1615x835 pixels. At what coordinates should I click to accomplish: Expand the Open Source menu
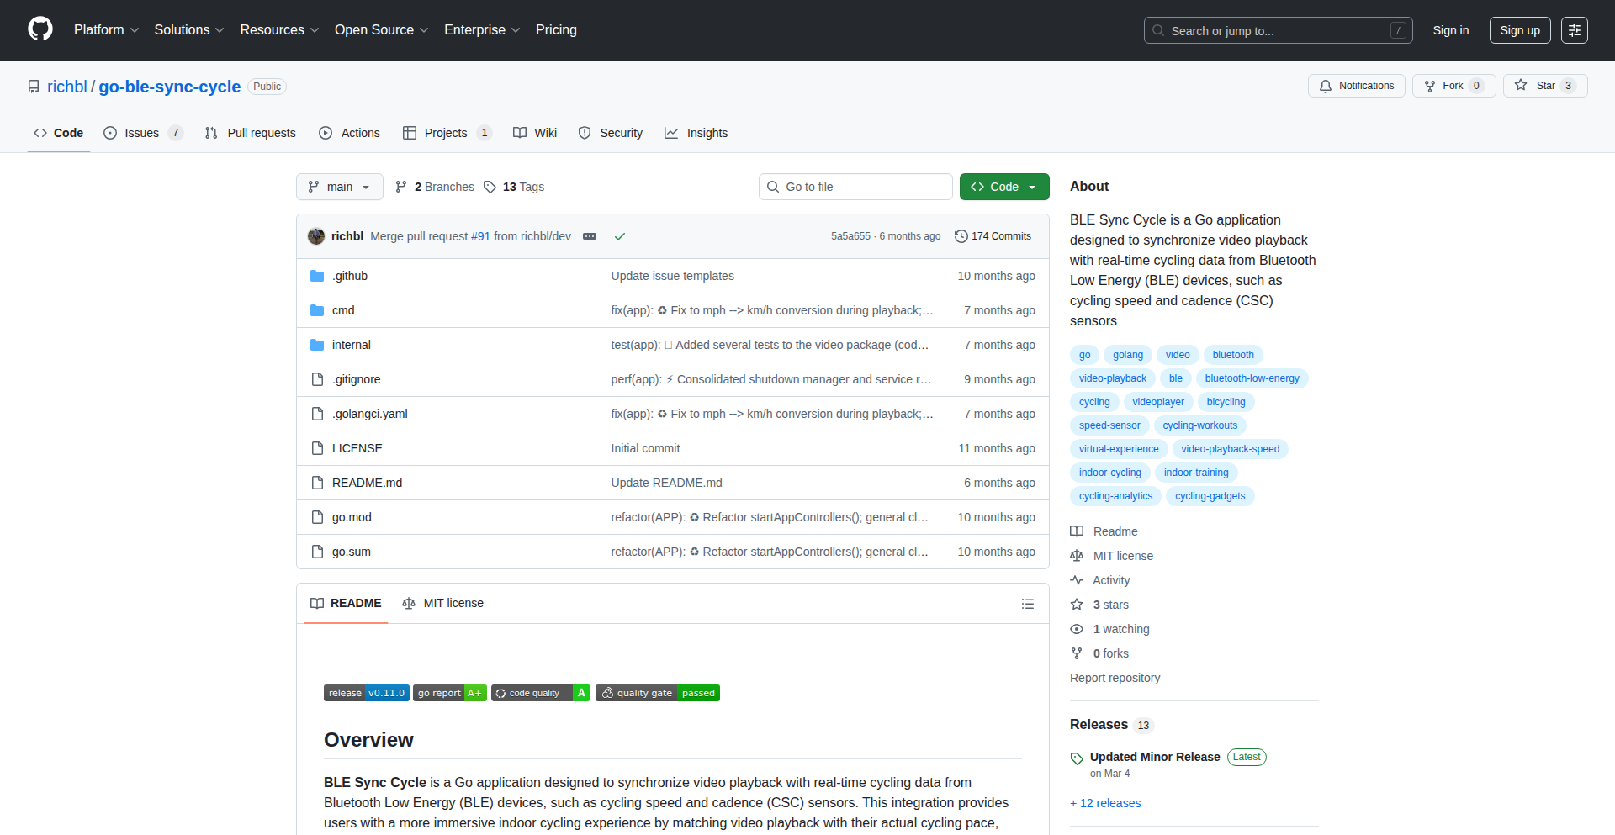(382, 29)
